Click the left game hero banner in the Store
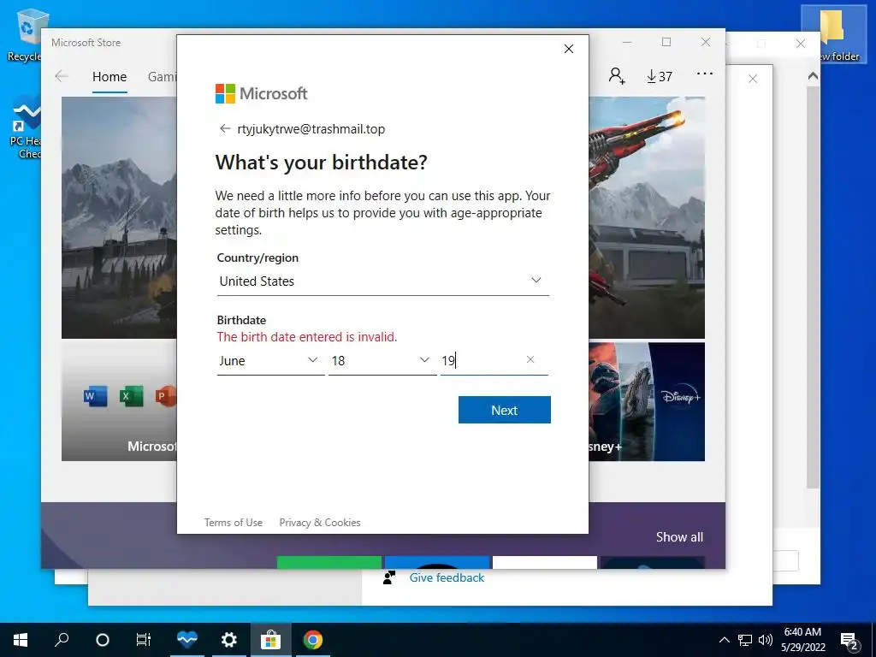This screenshot has height=657, width=876. pos(119,218)
